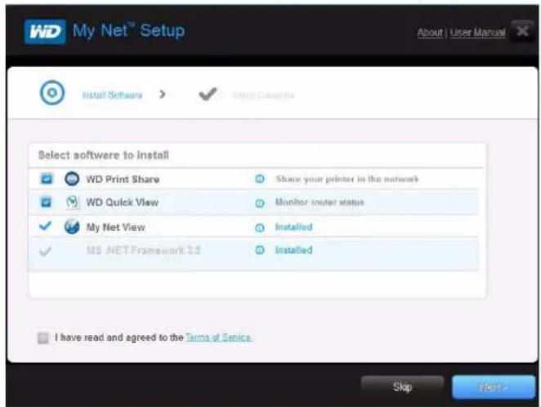
Task: Click 'Monitor router status' description
Action: pos(320,202)
